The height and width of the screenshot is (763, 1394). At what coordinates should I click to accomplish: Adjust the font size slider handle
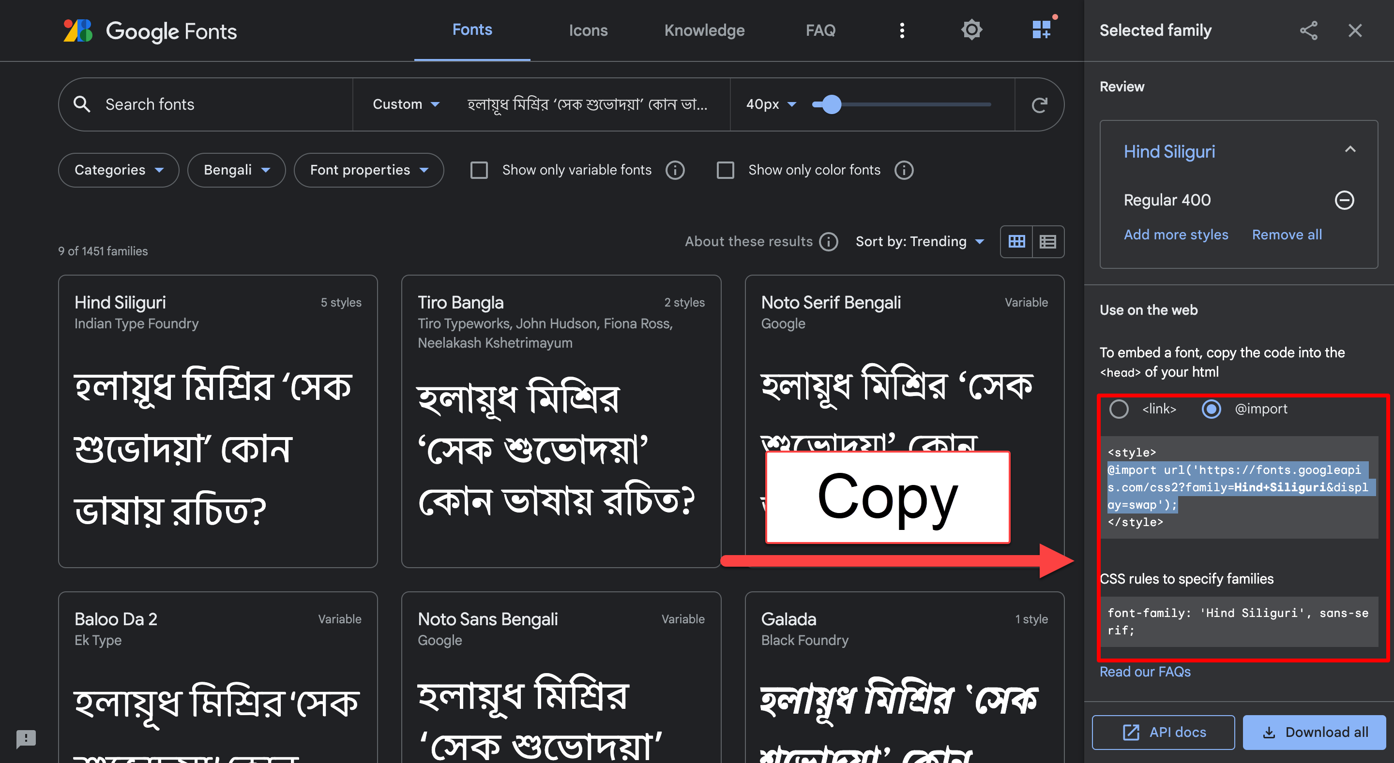pyautogui.click(x=831, y=104)
